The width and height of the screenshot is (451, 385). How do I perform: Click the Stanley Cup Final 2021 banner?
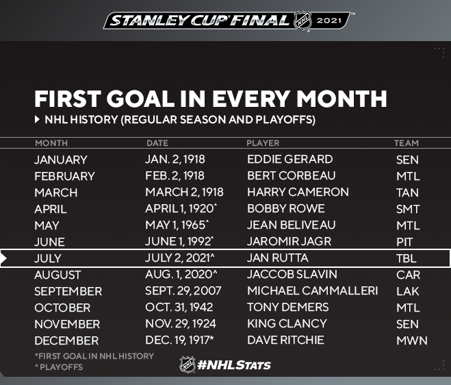click(x=227, y=21)
